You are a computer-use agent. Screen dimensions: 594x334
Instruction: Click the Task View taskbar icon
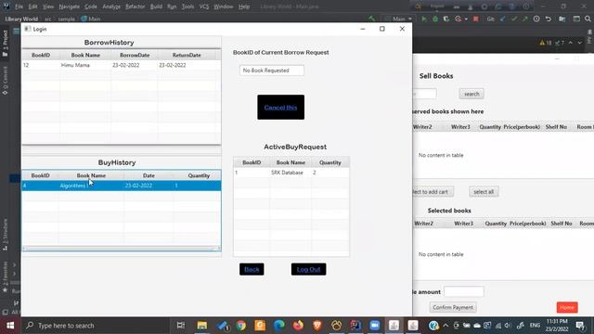point(181,326)
